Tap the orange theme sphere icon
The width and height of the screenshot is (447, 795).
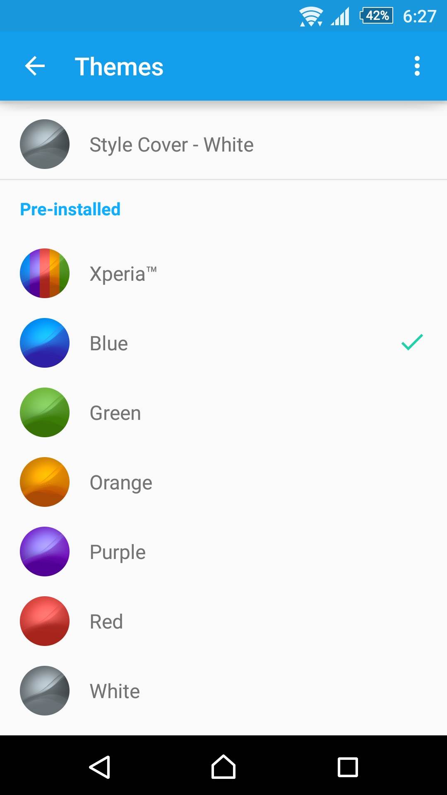coord(45,482)
